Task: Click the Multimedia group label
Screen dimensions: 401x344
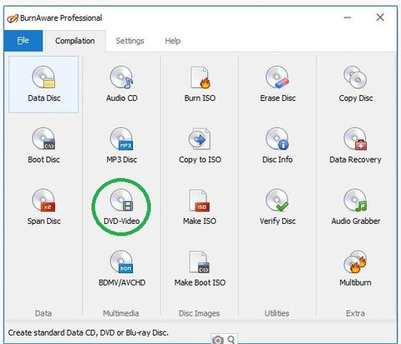Action: [x=121, y=313]
